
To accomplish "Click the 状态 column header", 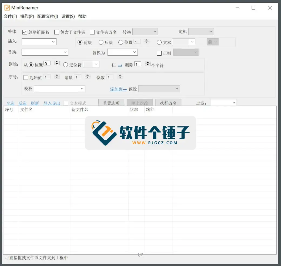I will [x=136, y=109].
